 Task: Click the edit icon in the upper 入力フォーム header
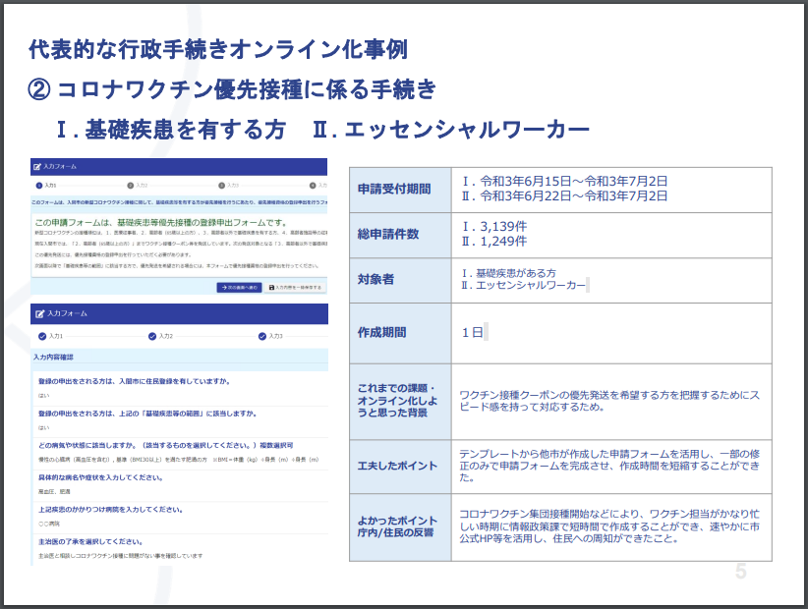click(x=37, y=166)
